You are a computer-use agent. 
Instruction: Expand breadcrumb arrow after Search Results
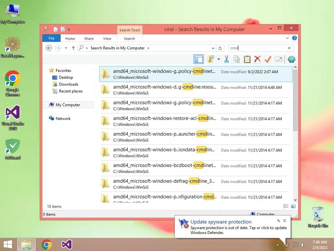[148, 48]
